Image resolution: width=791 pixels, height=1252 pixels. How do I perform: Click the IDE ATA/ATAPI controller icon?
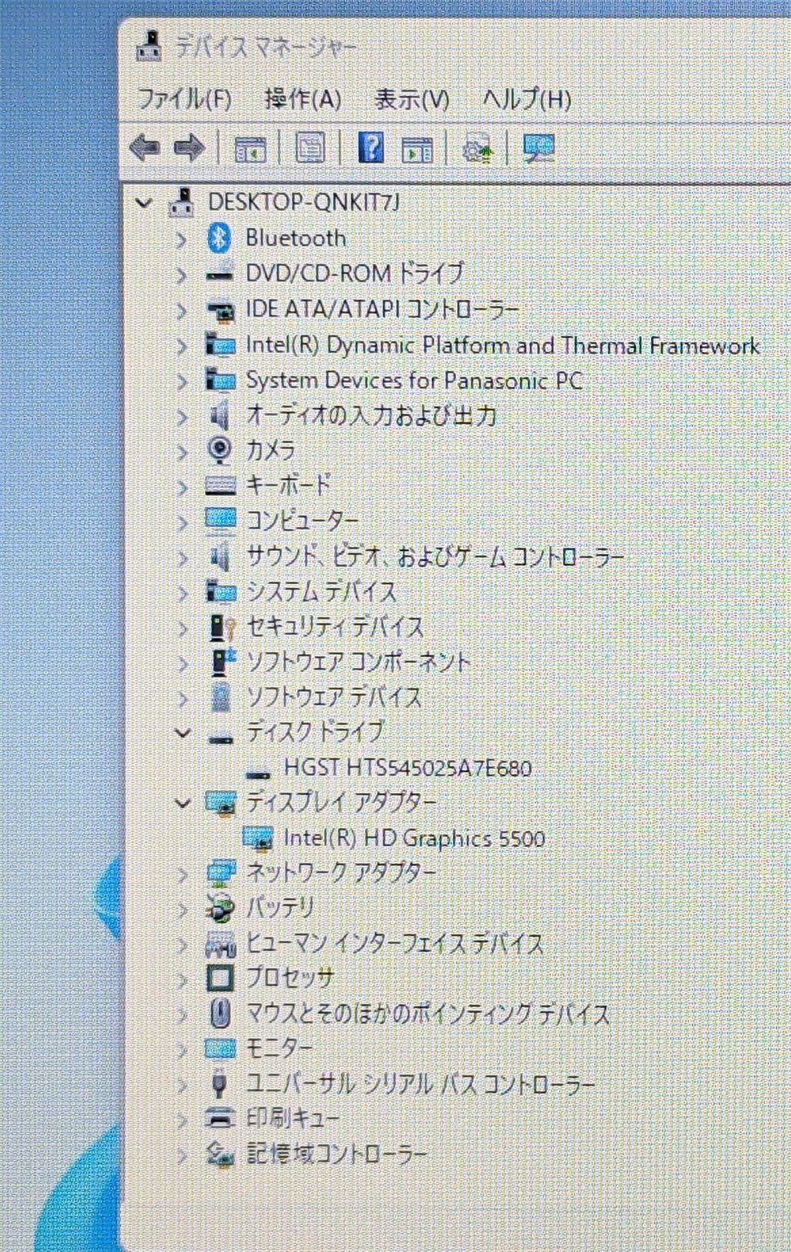(221, 310)
